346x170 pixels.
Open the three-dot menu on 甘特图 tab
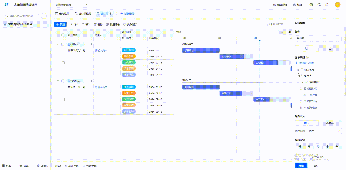[111, 14]
